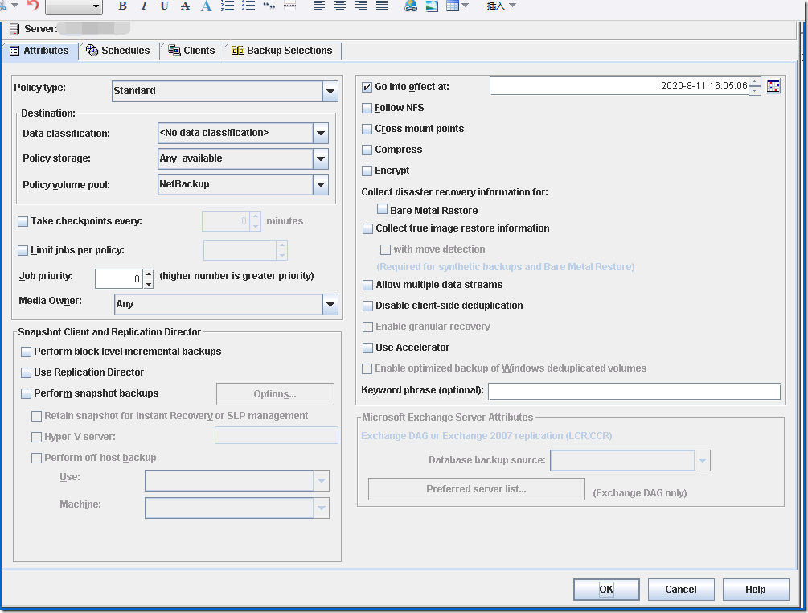The width and height of the screenshot is (808, 613).
Task: Click the Keyword phrase input field
Action: [634, 391]
